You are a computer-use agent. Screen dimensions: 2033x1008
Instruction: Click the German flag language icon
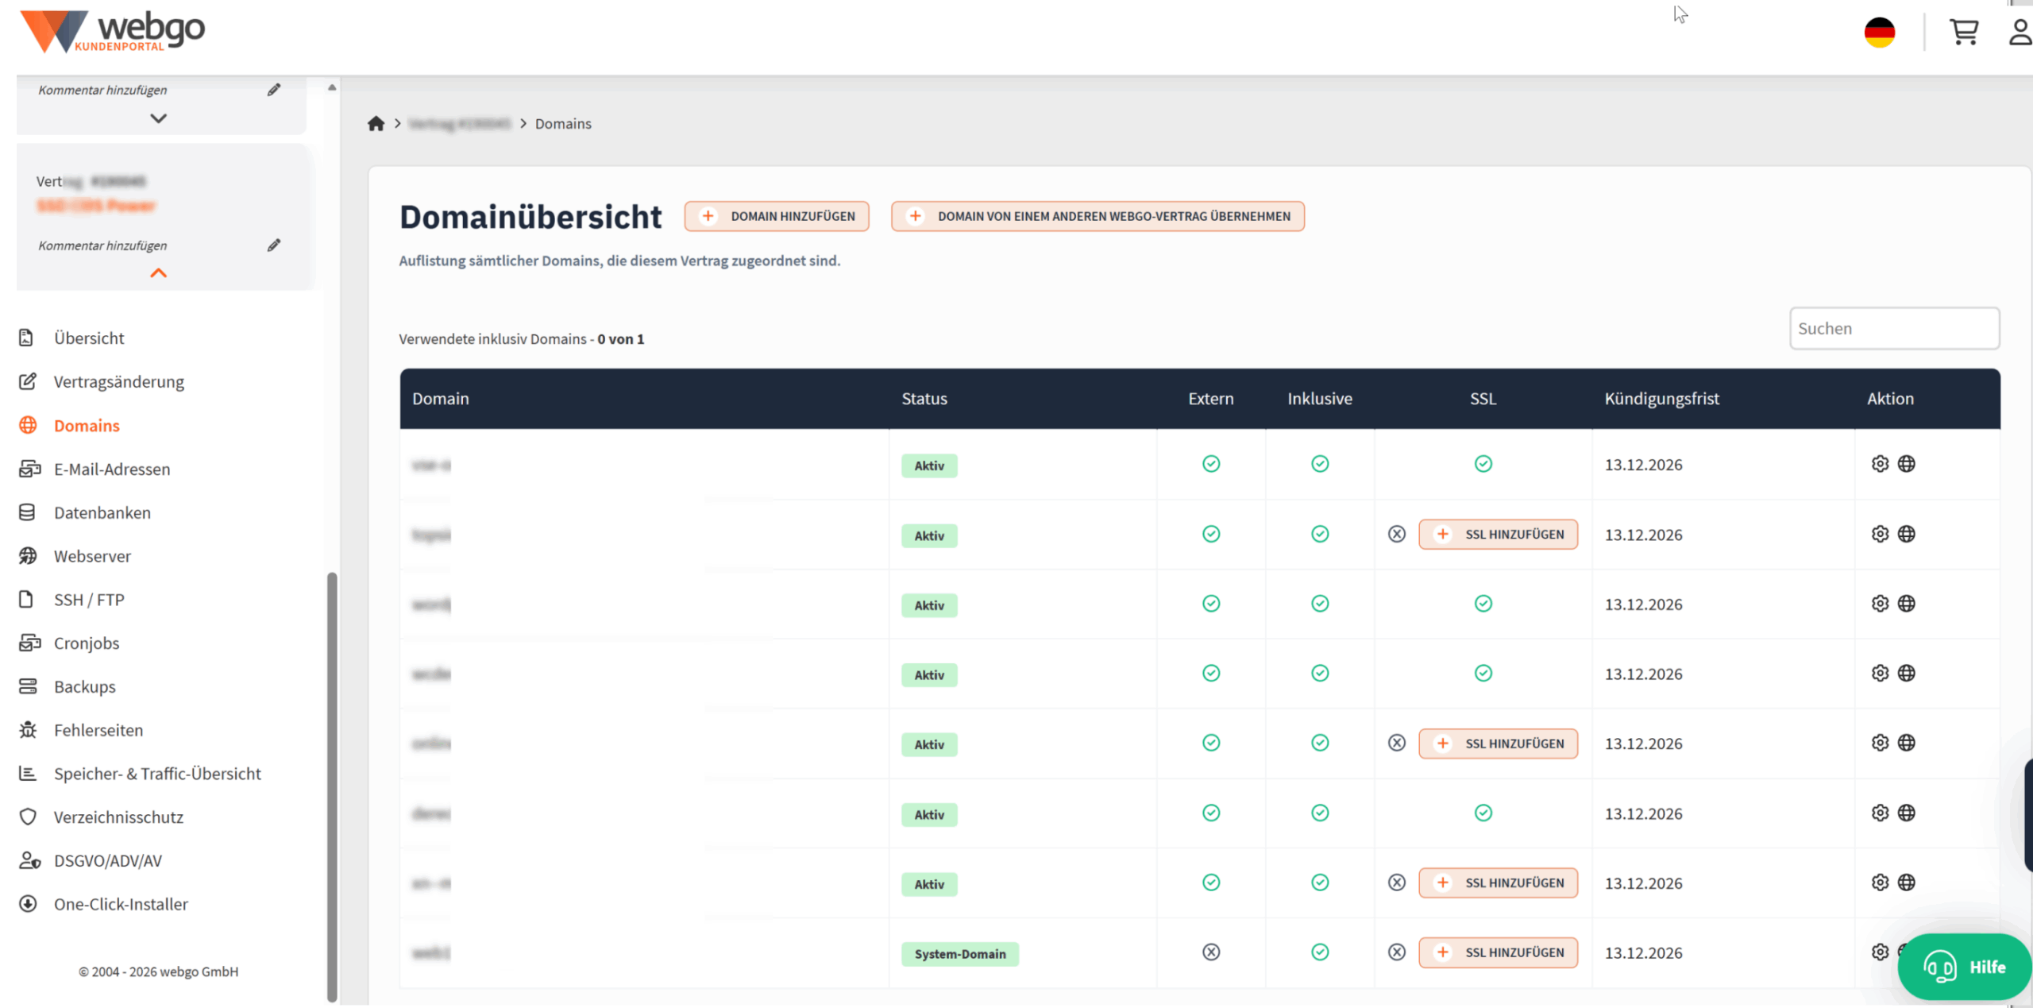[x=1879, y=33]
